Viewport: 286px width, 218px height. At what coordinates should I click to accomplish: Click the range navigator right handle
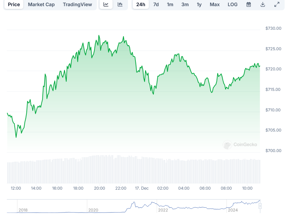click(260, 206)
